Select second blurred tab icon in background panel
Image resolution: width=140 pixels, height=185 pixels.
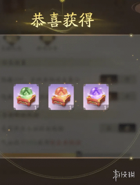tap(47, 40)
